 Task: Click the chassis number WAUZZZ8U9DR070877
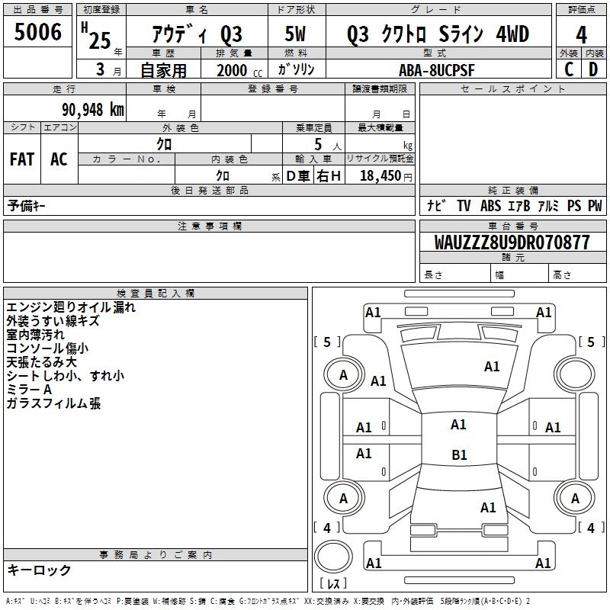tap(512, 242)
